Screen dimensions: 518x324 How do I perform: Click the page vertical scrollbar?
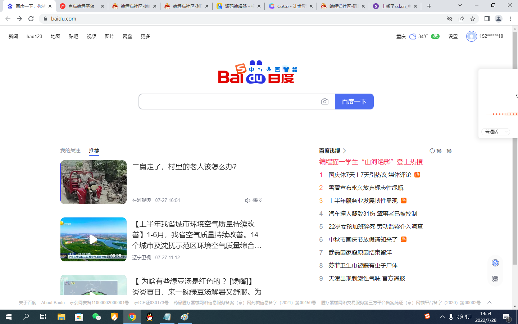click(x=515, y=148)
